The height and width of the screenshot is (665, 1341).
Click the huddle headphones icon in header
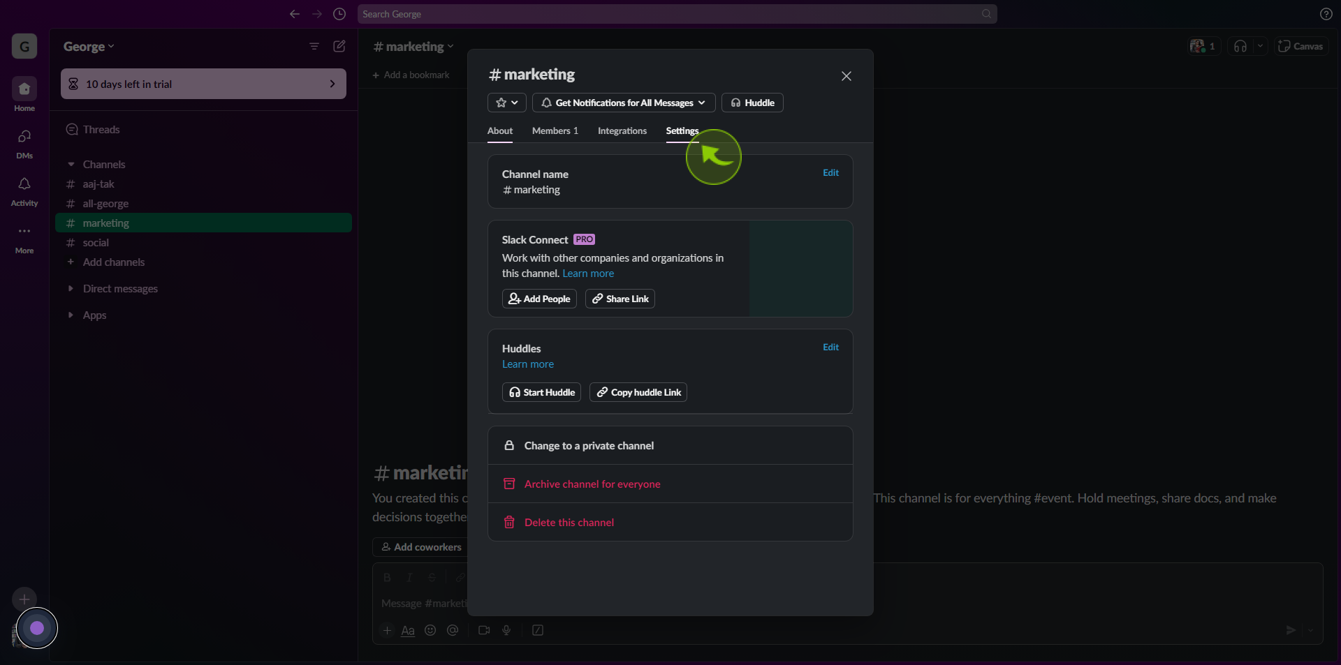(1240, 46)
